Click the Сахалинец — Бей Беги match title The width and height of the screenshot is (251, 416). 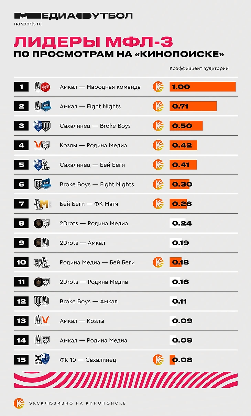coord(92,165)
